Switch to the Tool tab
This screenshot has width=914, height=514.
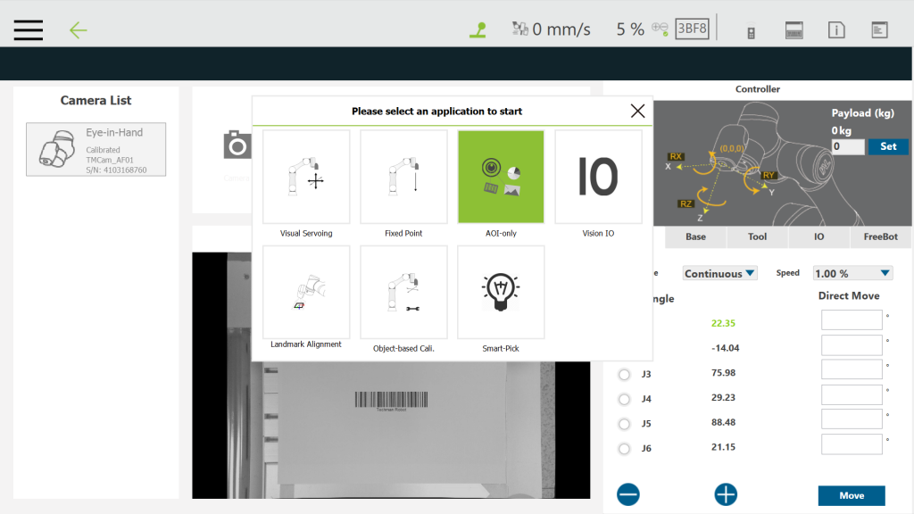point(757,237)
